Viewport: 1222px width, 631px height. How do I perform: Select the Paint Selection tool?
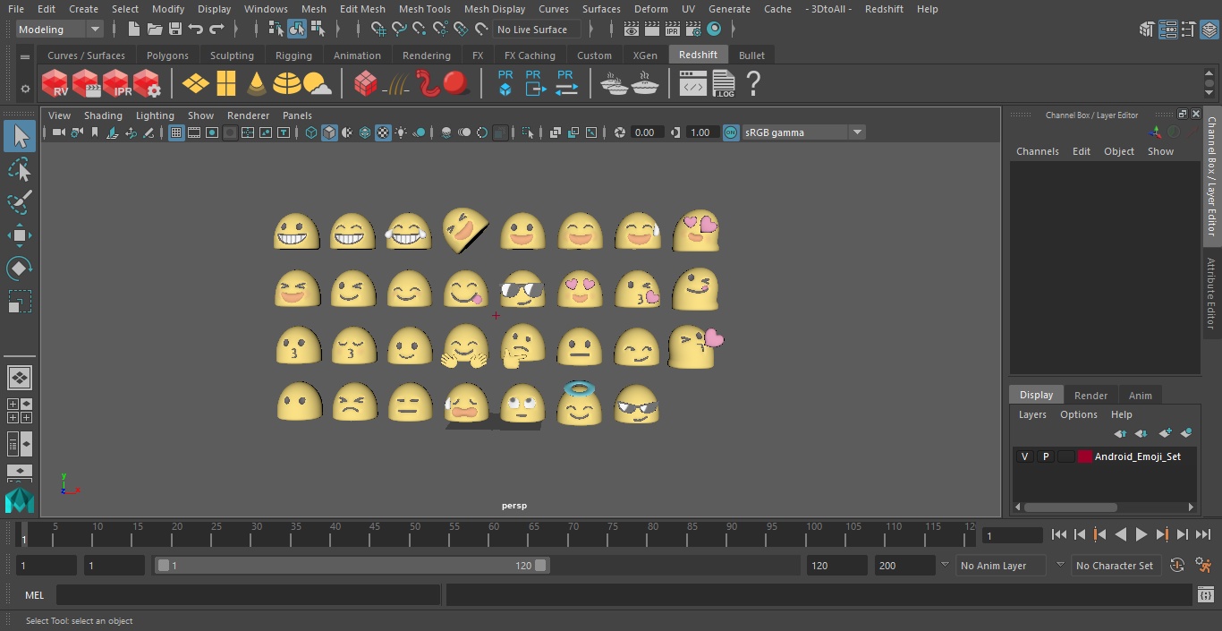click(x=20, y=202)
